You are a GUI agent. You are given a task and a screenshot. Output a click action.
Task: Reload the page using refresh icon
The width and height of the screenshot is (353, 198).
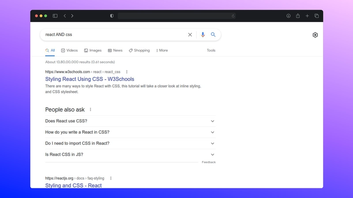(x=233, y=16)
